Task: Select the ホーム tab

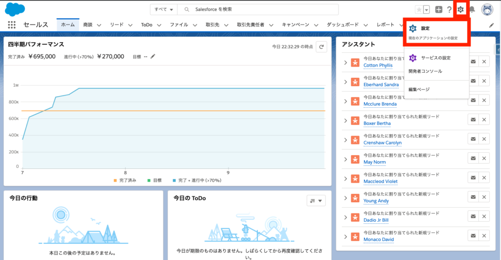Action: (x=68, y=24)
